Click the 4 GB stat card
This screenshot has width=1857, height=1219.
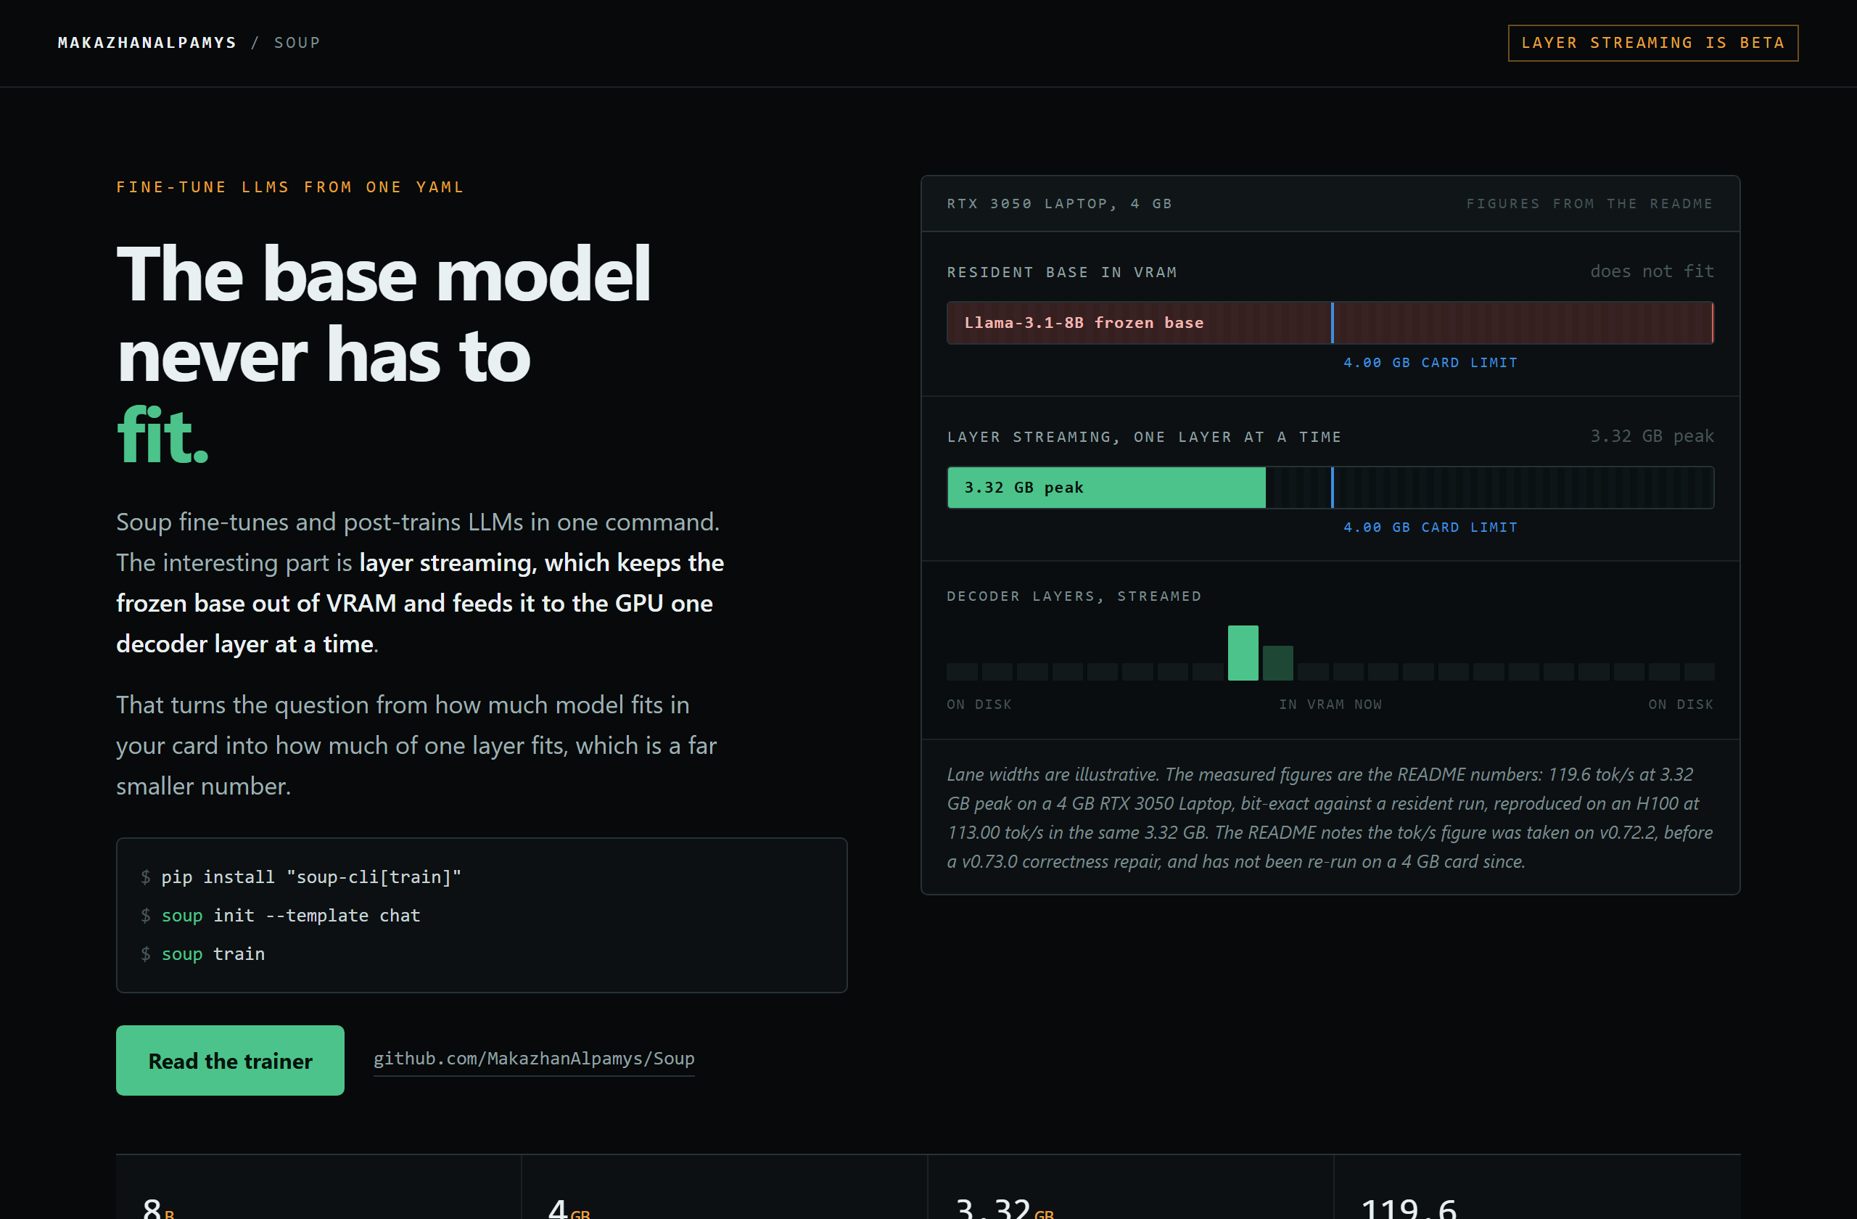(x=724, y=1187)
